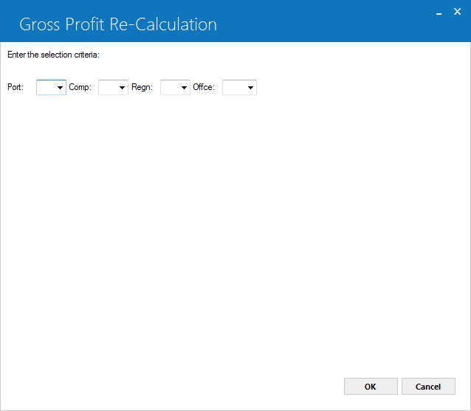Select the Offce: label
Image resolution: width=471 pixels, height=411 pixels.
click(x=204, y=87)
